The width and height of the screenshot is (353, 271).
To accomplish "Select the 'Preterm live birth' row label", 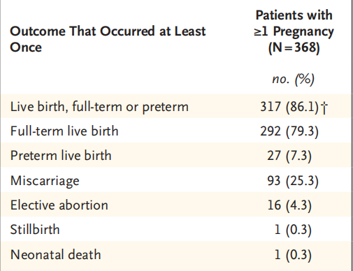I will coord(61,156).
